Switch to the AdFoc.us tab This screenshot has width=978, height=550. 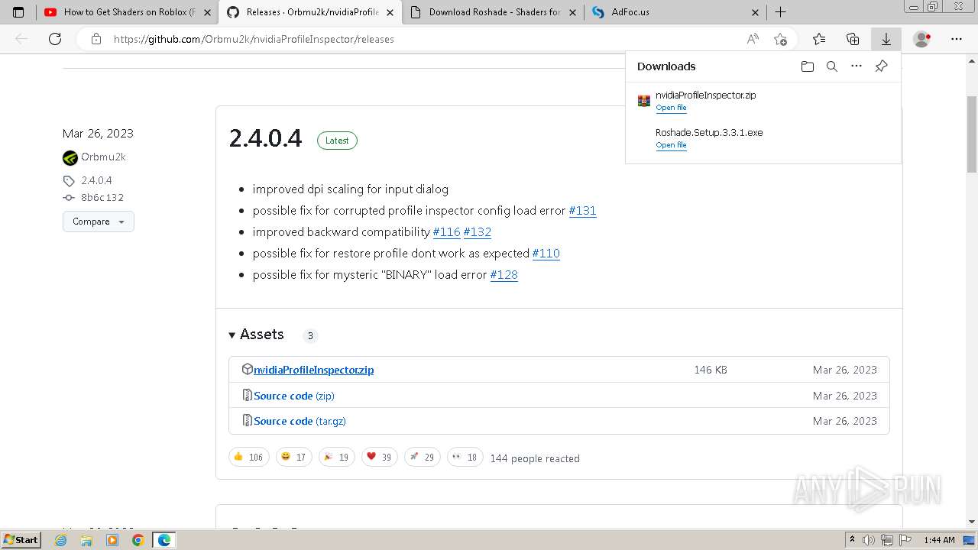click(x=675, y=12)
